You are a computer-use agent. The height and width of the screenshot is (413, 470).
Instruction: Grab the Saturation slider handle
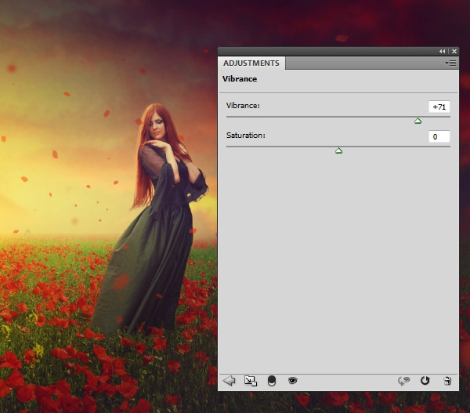(x=338, y=150)
